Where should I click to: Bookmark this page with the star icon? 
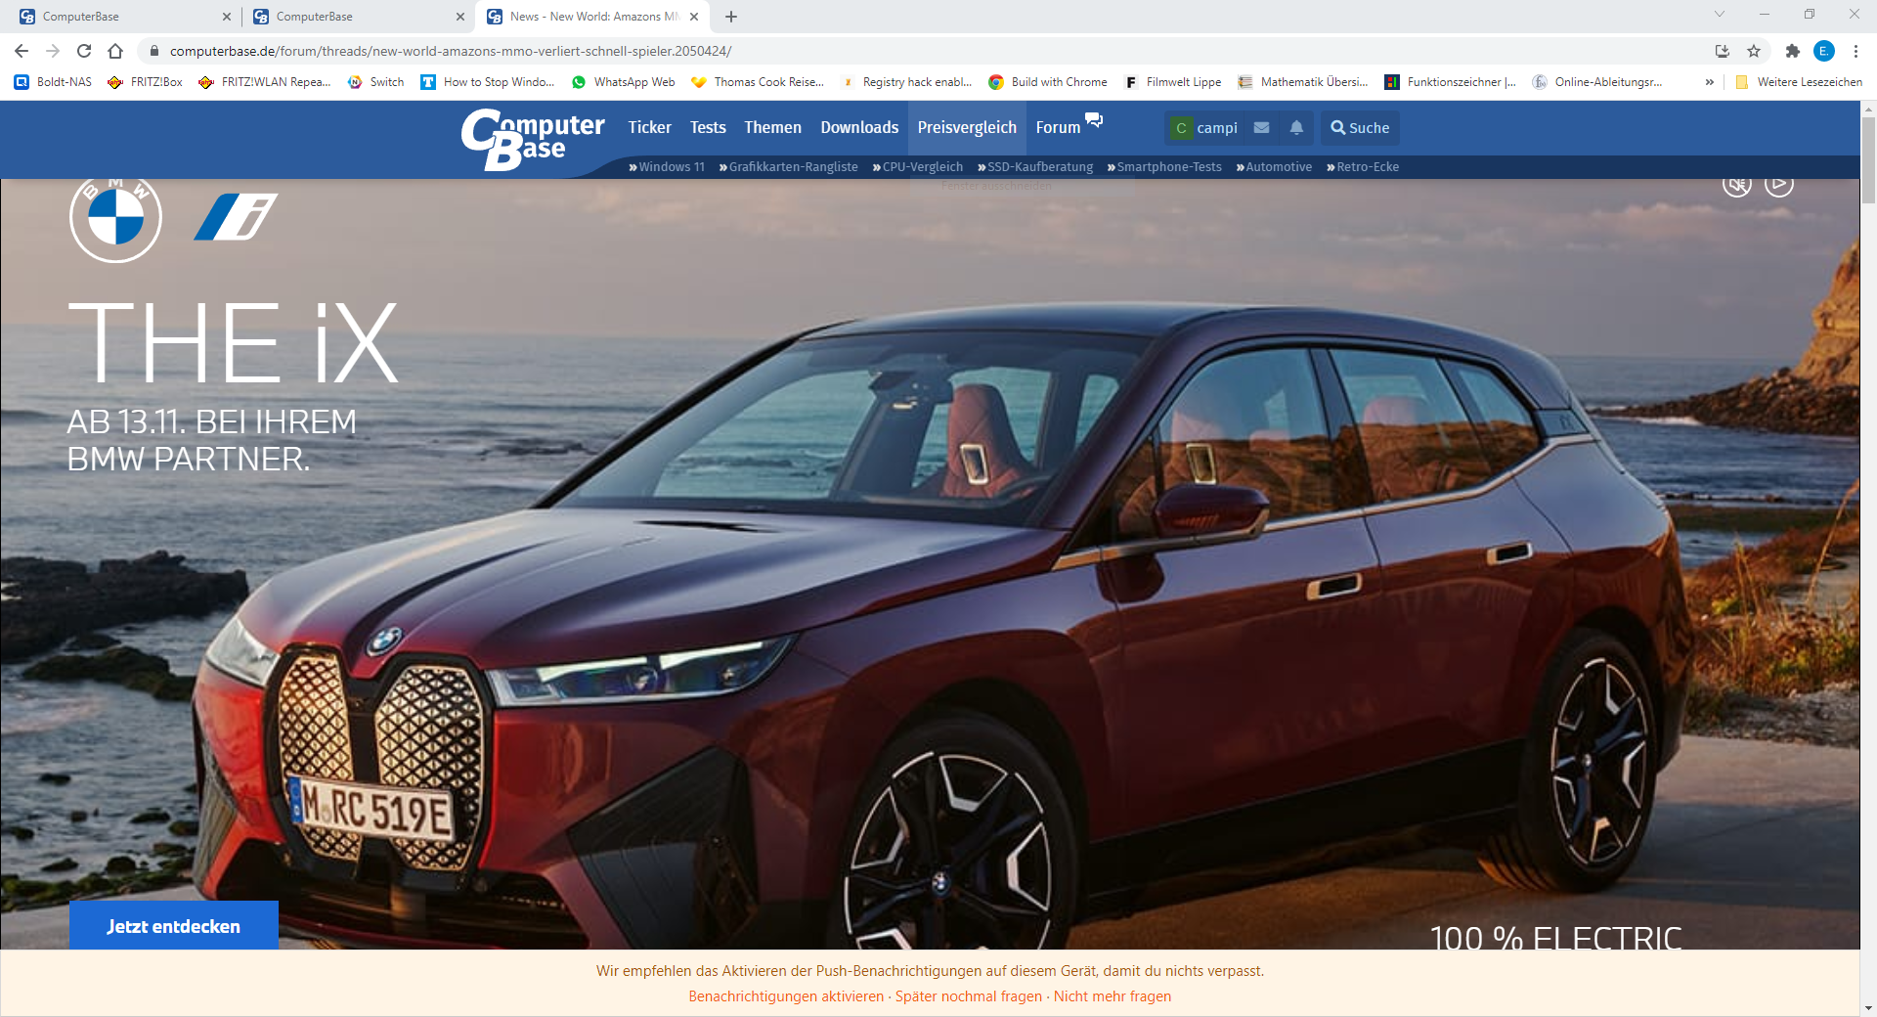pos(1754,51)
